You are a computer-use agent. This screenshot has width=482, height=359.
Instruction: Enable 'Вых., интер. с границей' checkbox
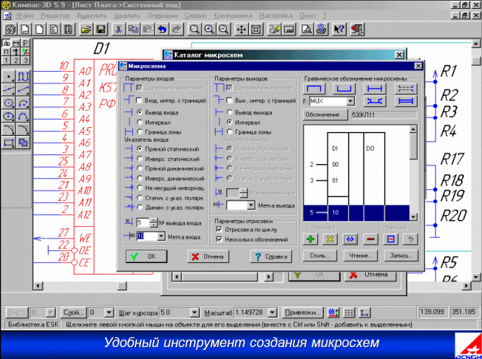229,100
